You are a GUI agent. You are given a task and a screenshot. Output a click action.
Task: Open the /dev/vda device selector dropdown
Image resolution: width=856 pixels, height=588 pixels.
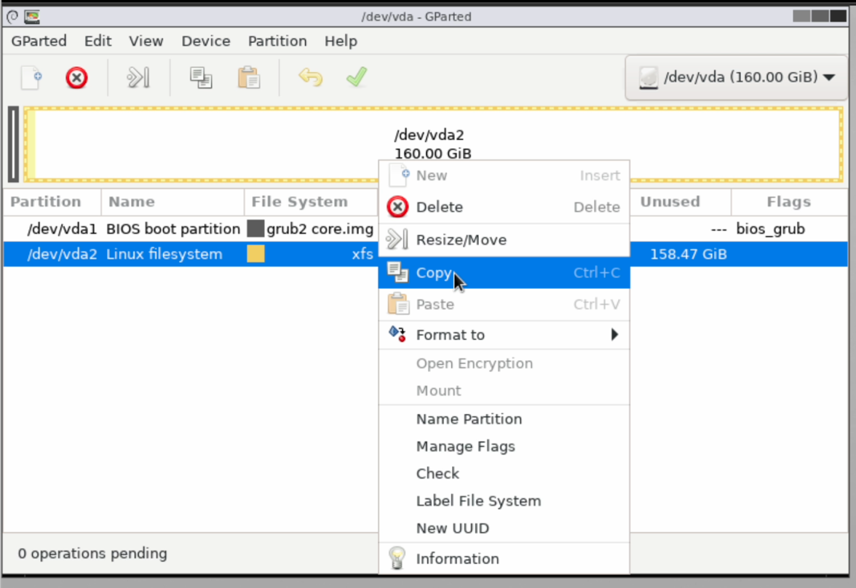736,78
